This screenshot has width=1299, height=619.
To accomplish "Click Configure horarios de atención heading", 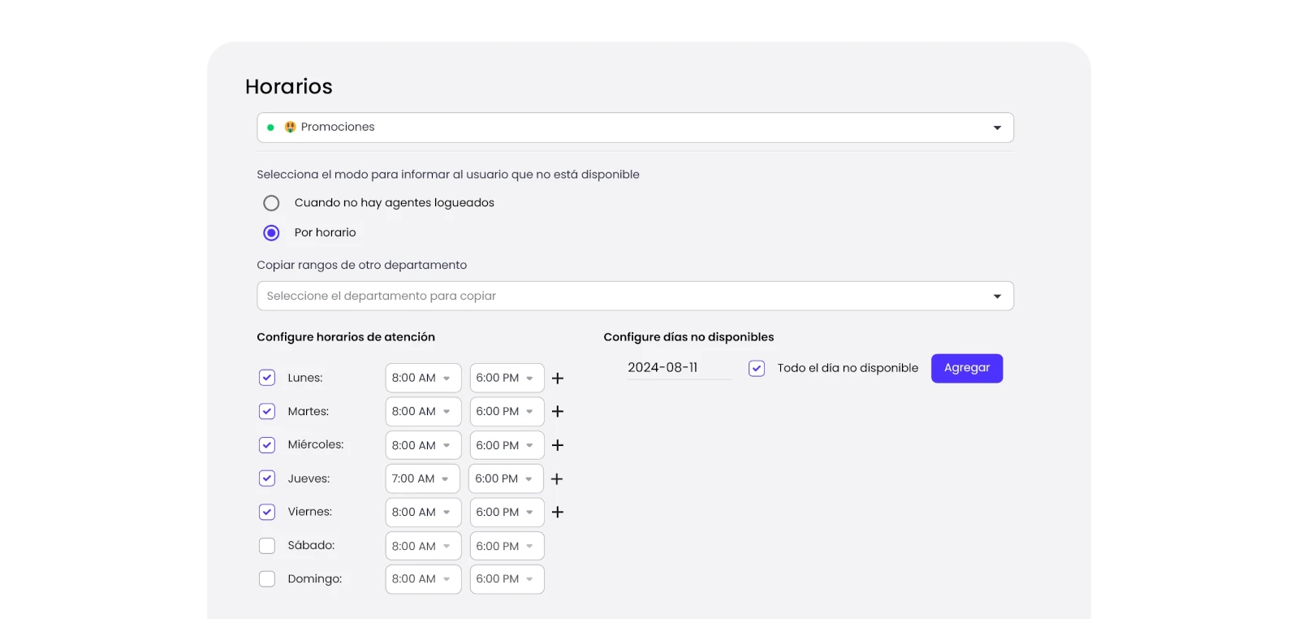I will pos(346,337).
